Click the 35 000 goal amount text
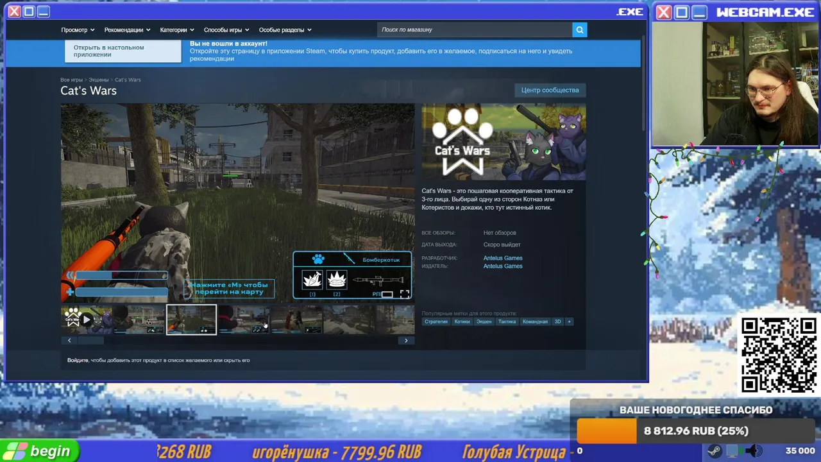 pos(800,451)
